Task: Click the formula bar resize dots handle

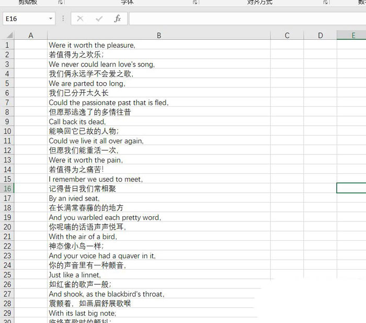Action: point(63,19)
